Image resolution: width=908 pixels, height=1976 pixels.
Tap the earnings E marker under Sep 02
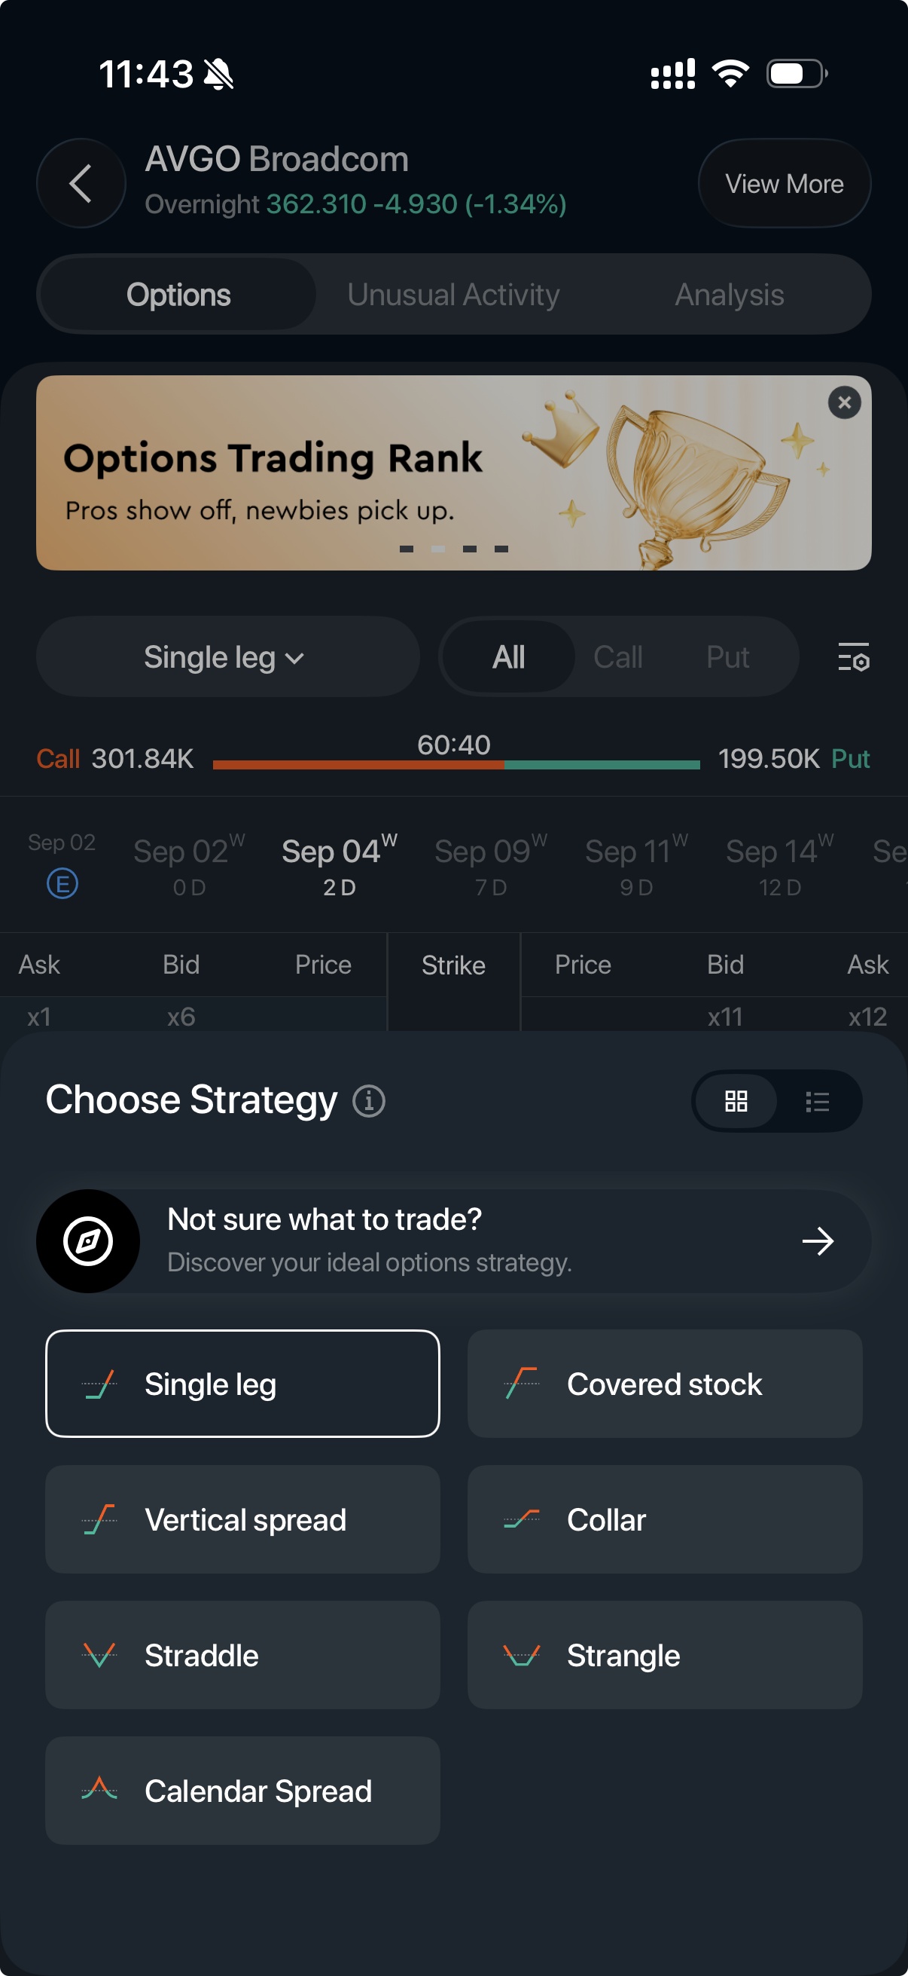pos(62,884)
